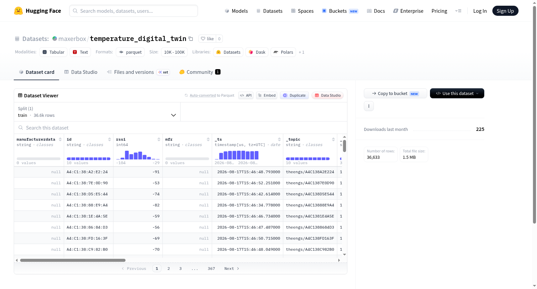Sort the id column
This screenshot has width=537, height=289.
[x=110, y=139]
